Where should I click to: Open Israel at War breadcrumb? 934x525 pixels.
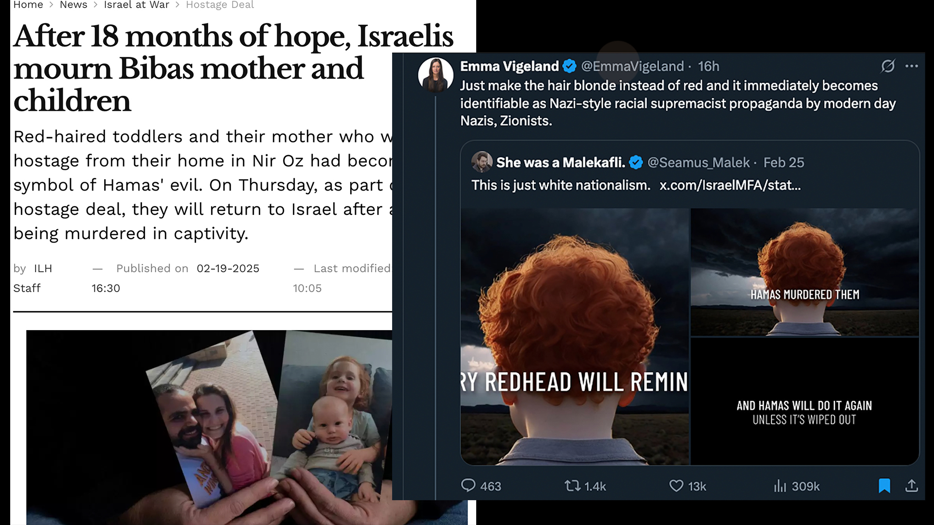pos(137,5)
